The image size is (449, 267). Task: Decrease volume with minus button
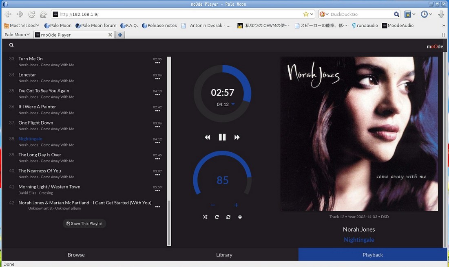click(x=213, y=205)
